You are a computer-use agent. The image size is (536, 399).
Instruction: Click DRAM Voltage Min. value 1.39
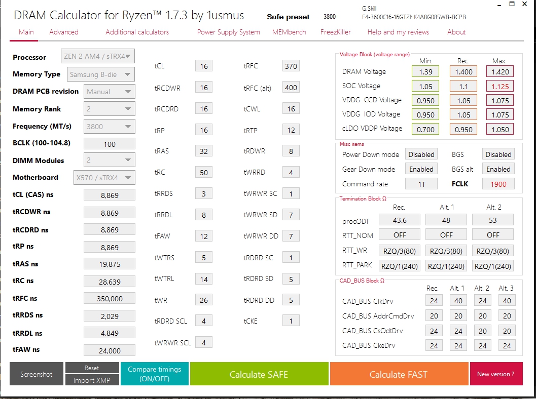(425, 72)
